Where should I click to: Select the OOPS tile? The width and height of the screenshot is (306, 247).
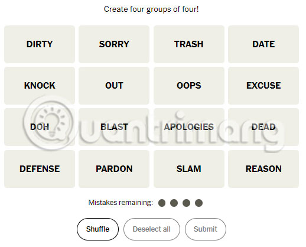click(189, 86)
